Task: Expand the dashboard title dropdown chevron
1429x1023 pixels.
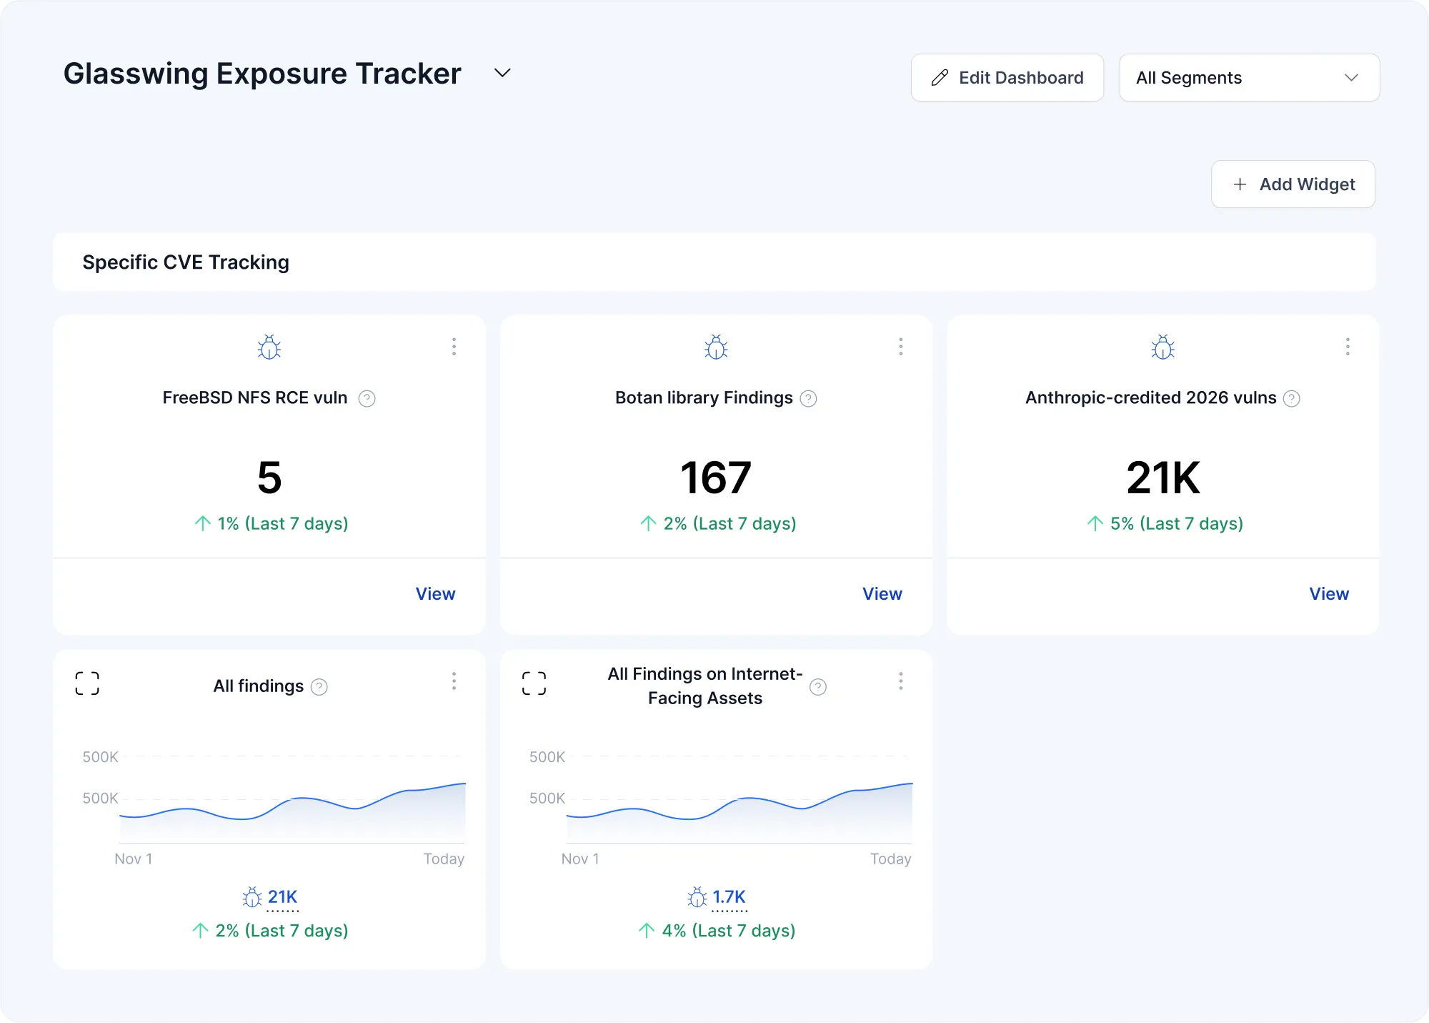Action: pos(502,73)
